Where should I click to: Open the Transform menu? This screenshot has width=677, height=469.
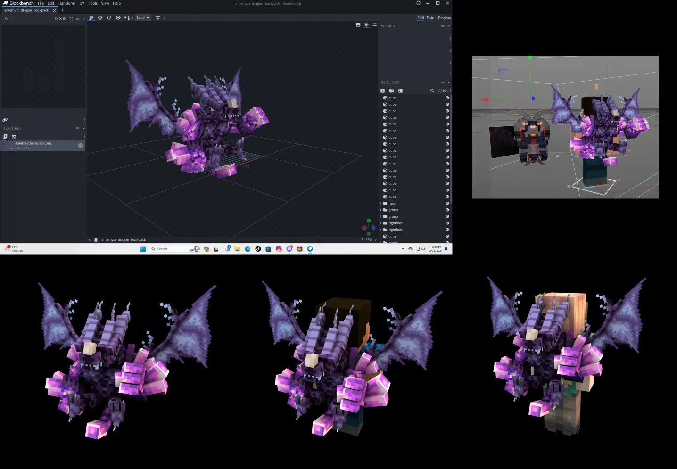[66, 3]
